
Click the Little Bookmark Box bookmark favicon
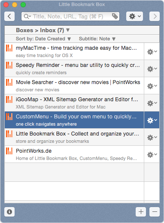pyautogui.click(x=9, y=134)
